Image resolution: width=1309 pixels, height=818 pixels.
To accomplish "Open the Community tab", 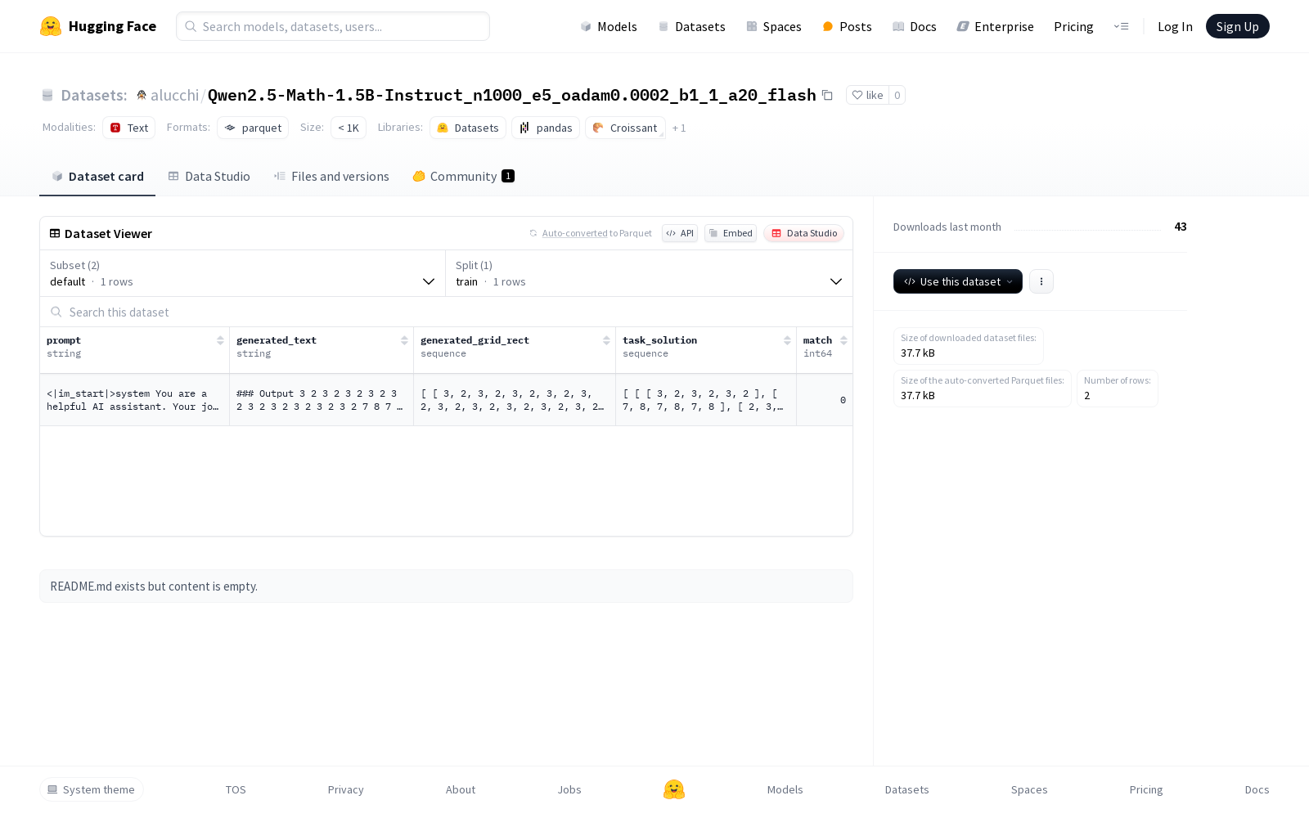I will 463,176.
